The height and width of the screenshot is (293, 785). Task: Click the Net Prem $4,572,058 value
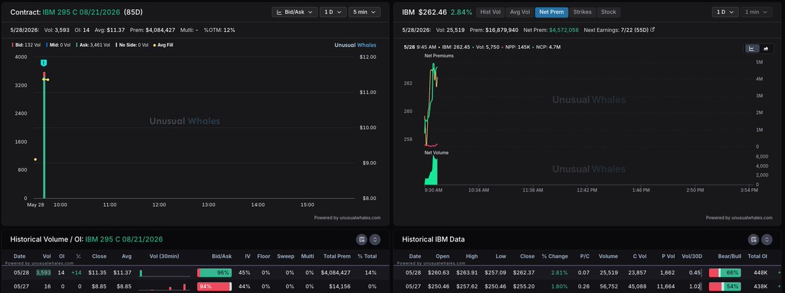[x=563, y=29]
